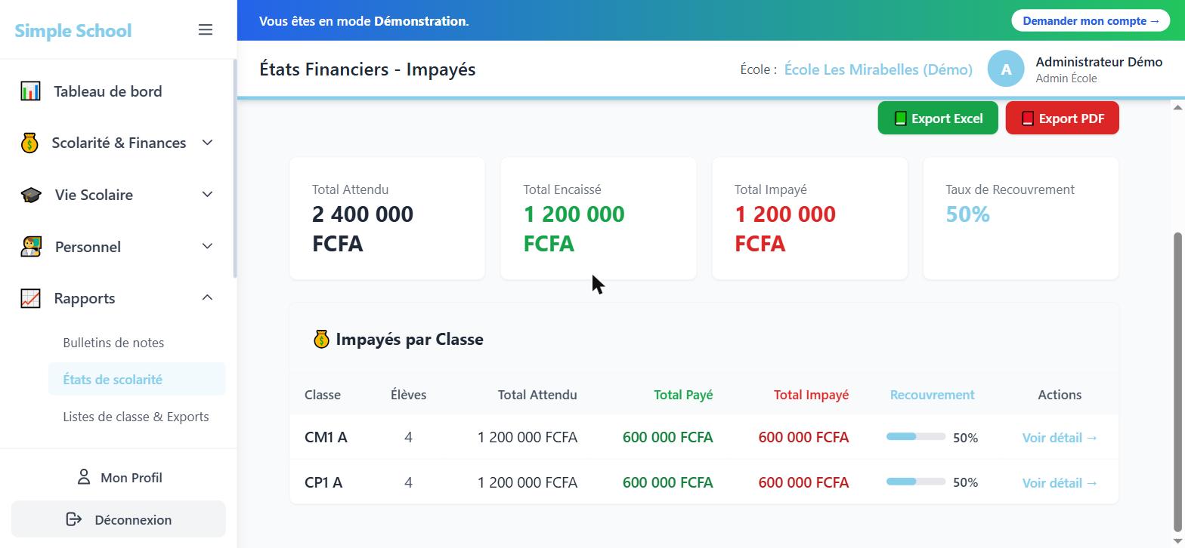Image resolution: width=1185 pixels, height=548 pixels.
Task: Click the logout icon beside Déconnexion
Action: click(x=74, y=519)
